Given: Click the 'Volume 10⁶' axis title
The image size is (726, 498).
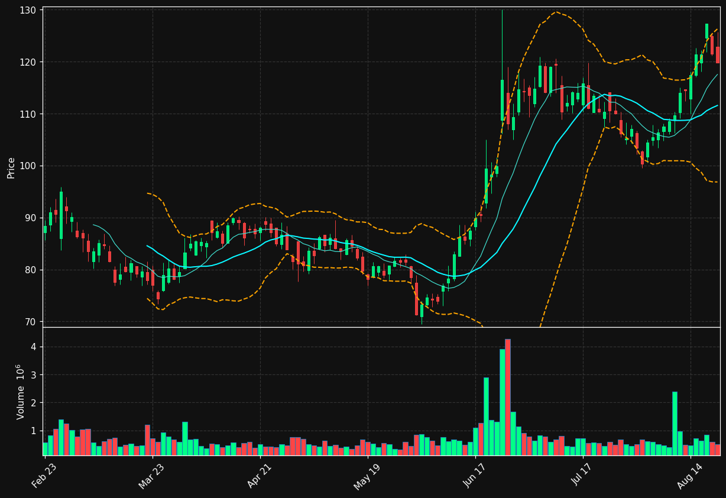Looking at the screenshot, I should point(20,392).
